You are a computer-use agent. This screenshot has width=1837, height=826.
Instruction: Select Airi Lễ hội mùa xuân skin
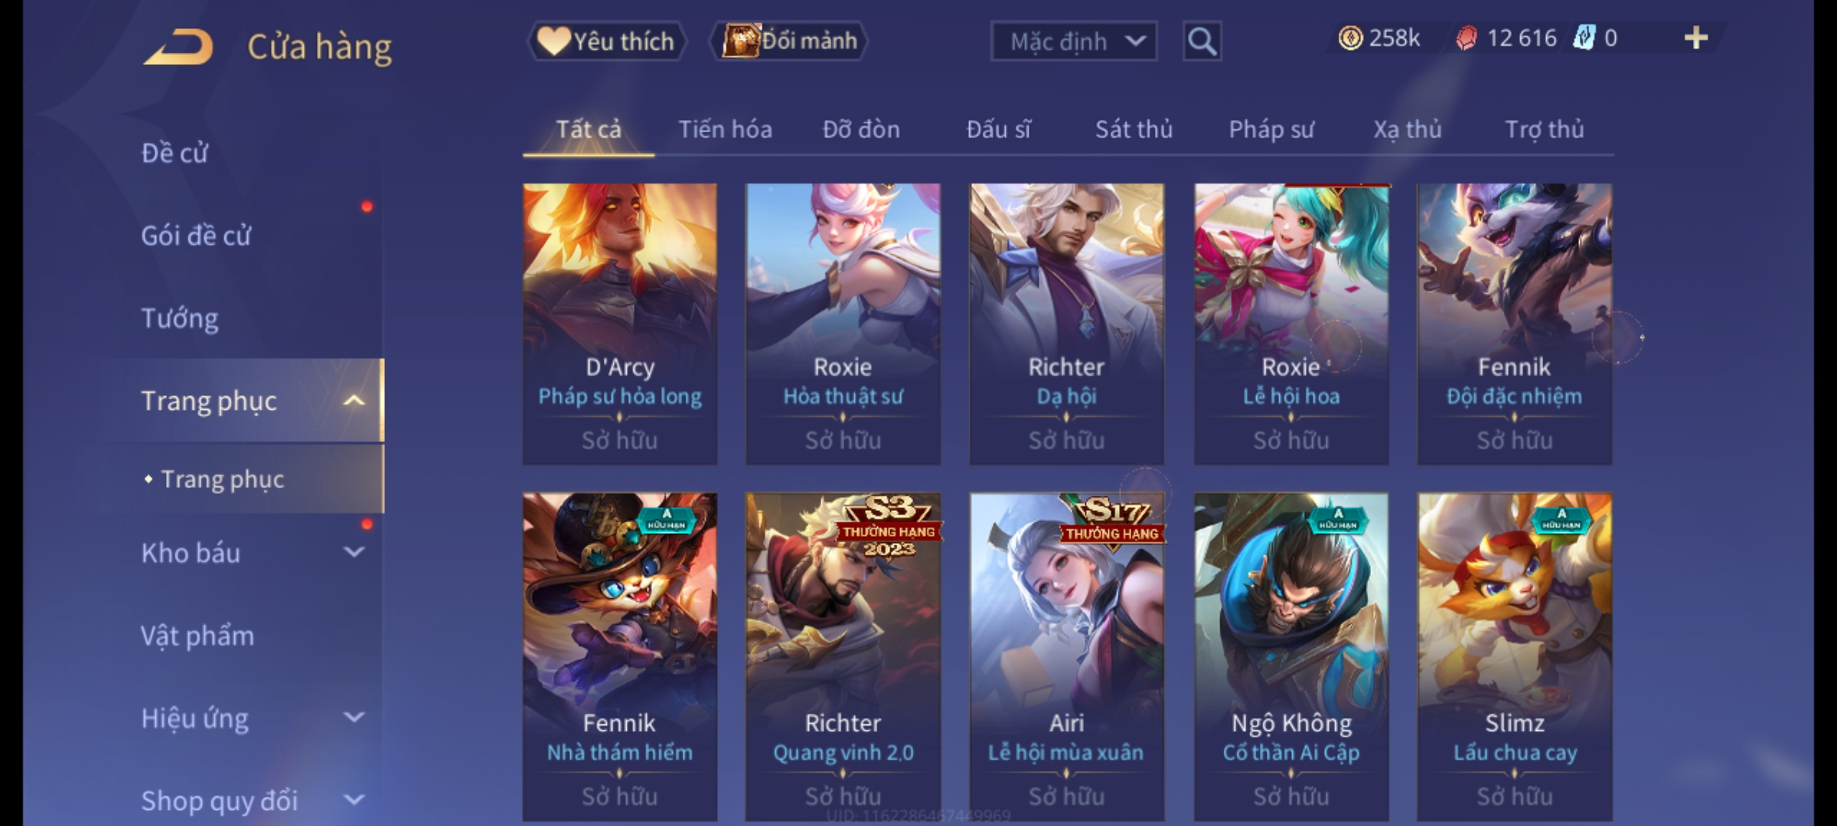coord(1067,657)
